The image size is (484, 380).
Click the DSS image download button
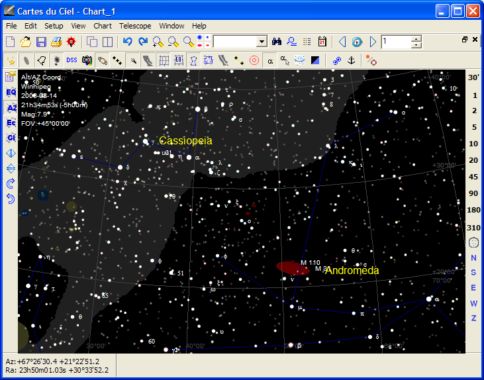click(71, 60)
